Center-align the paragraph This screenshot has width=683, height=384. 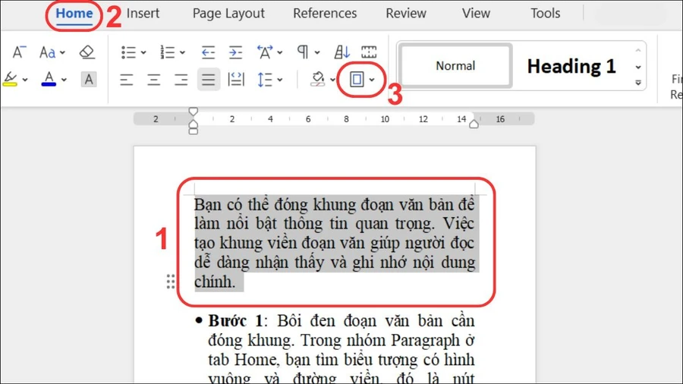[x=154, y=80]
